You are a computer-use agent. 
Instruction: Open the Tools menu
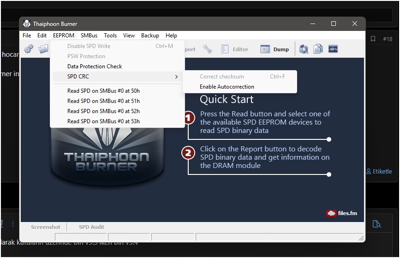point(110,36)
